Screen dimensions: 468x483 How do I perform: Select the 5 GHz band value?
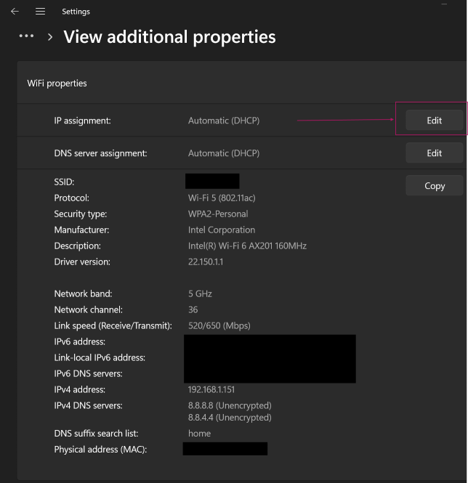pyautogui.click(x=200, y=293)
